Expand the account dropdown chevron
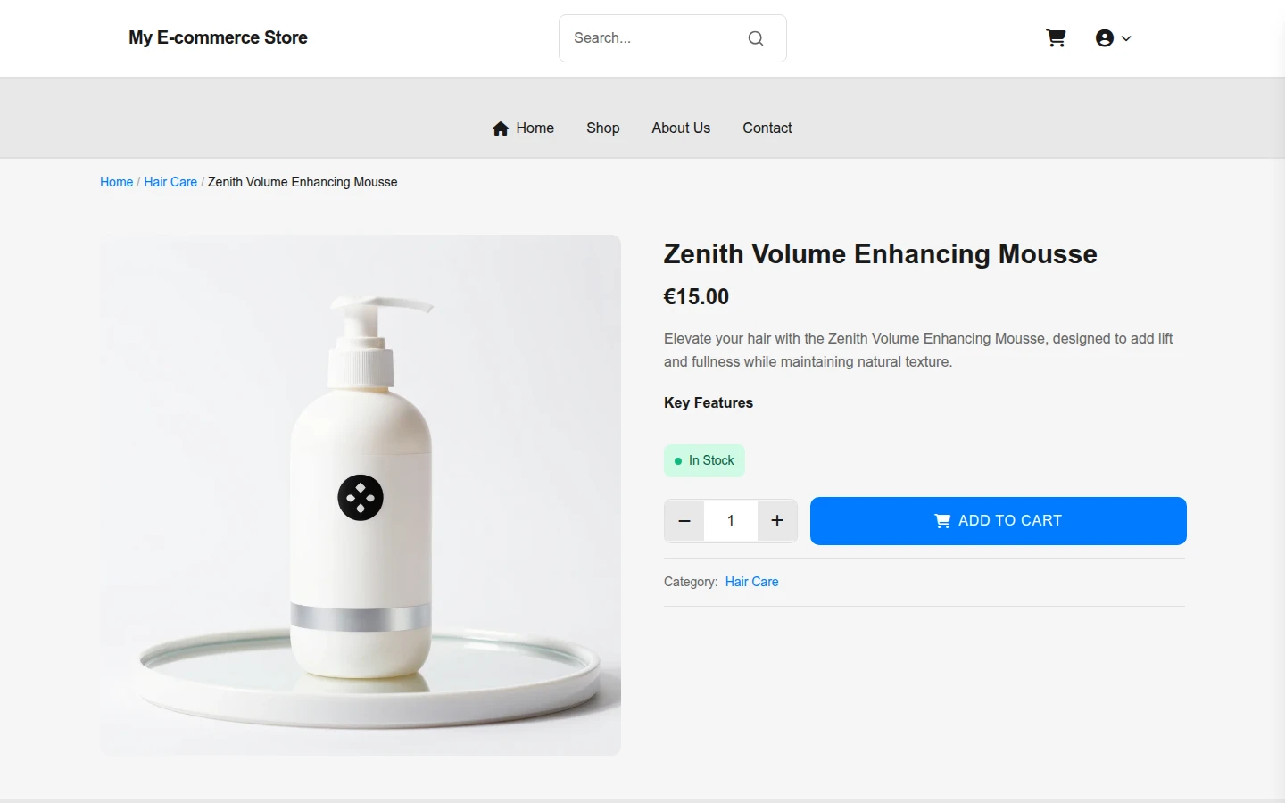Viewport: 1285px width, 803px height. point(1126,38)
